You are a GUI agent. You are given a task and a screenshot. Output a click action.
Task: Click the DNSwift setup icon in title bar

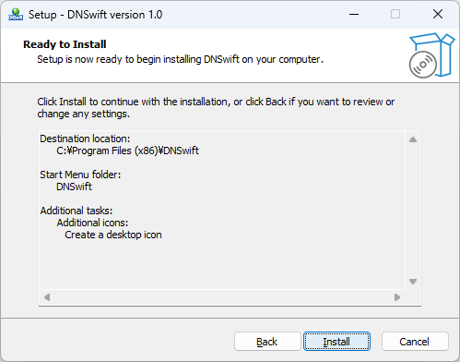(x=16, y=14)
